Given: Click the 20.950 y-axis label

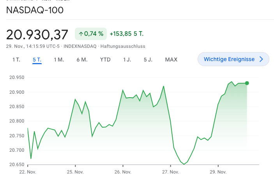Looking at the screenshot, I should (16, 78).
